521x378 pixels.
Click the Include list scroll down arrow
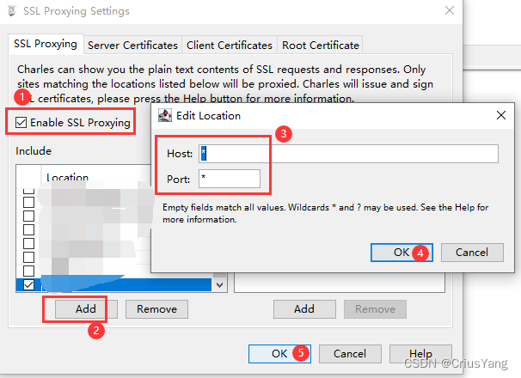219,284
